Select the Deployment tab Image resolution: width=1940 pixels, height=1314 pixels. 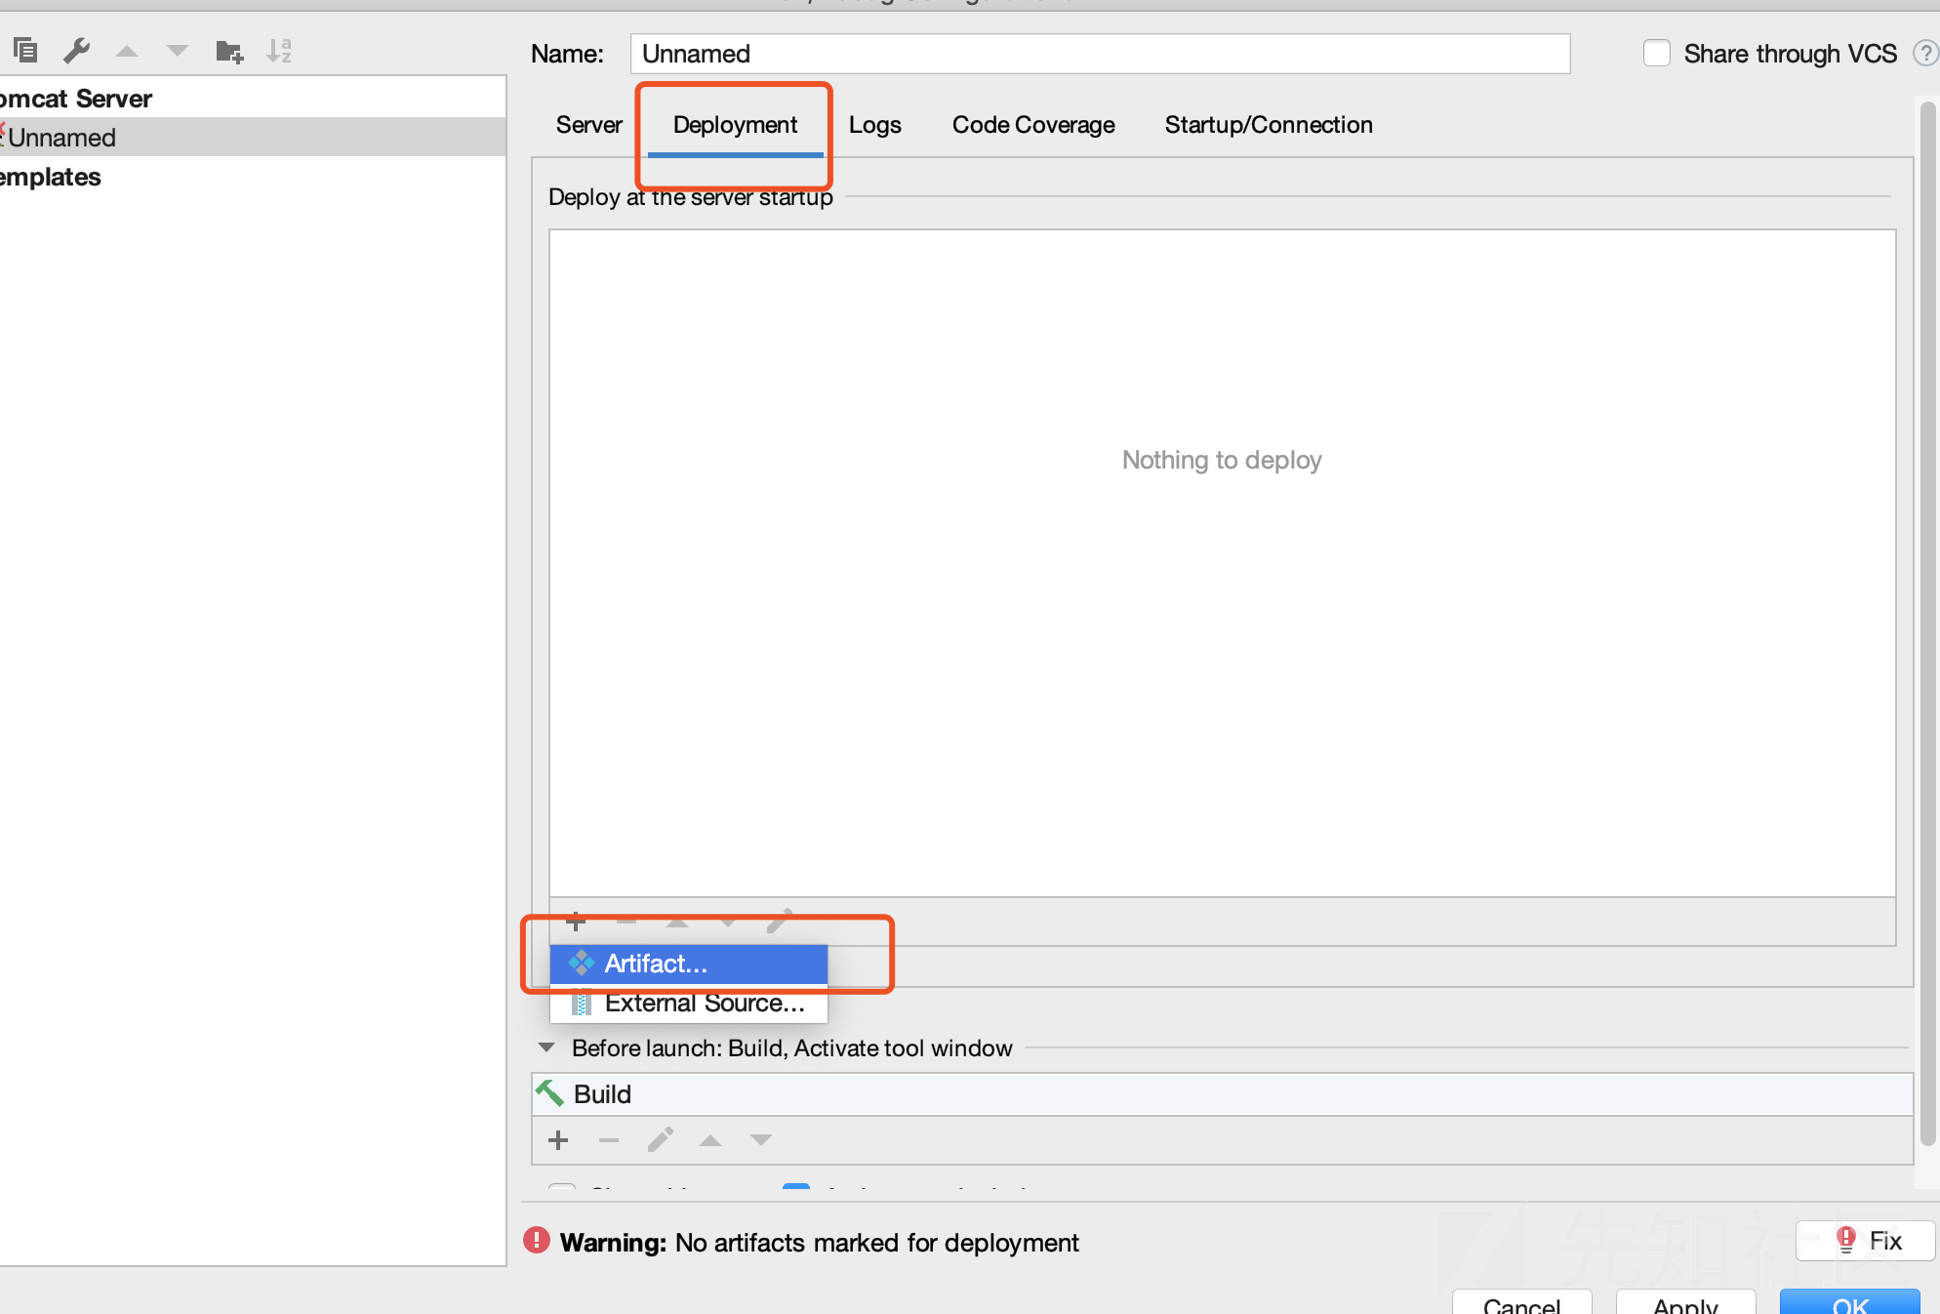click(x=735, y=125)
